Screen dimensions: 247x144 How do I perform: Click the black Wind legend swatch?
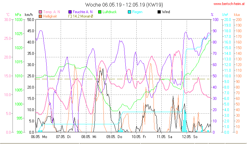[x=159, y=12]
